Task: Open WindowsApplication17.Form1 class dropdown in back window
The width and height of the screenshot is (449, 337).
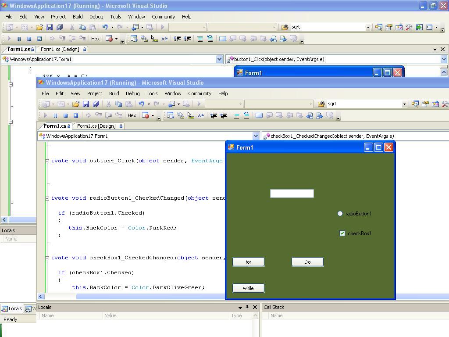Action: tap(219, 59)
